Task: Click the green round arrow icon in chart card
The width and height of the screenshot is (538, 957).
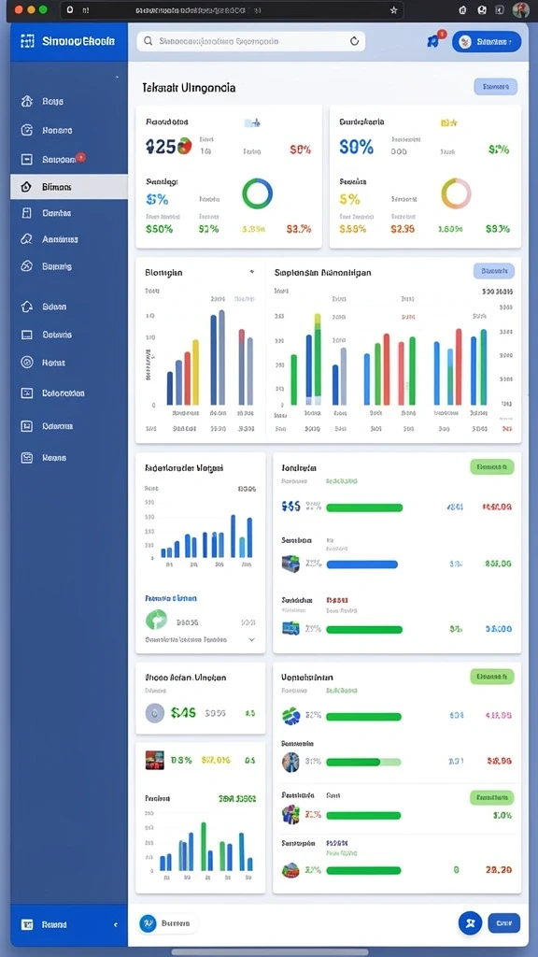Action: point(157,621)
